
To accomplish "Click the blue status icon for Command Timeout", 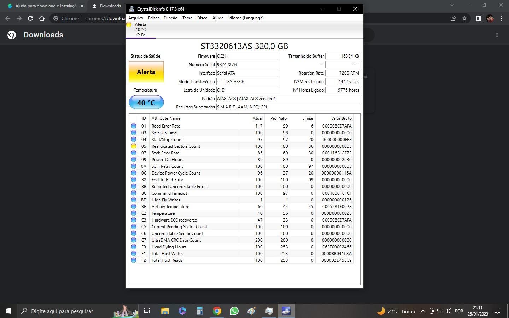I will 134,193.
